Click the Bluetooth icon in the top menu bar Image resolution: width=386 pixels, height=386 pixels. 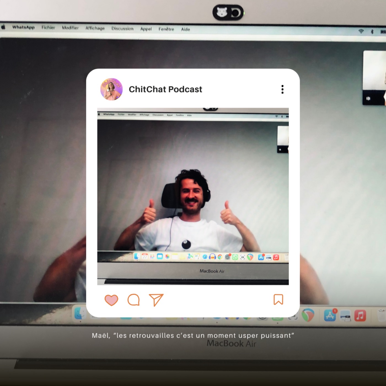372,31
